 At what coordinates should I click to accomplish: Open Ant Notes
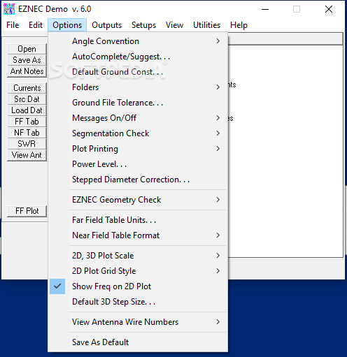27,71
